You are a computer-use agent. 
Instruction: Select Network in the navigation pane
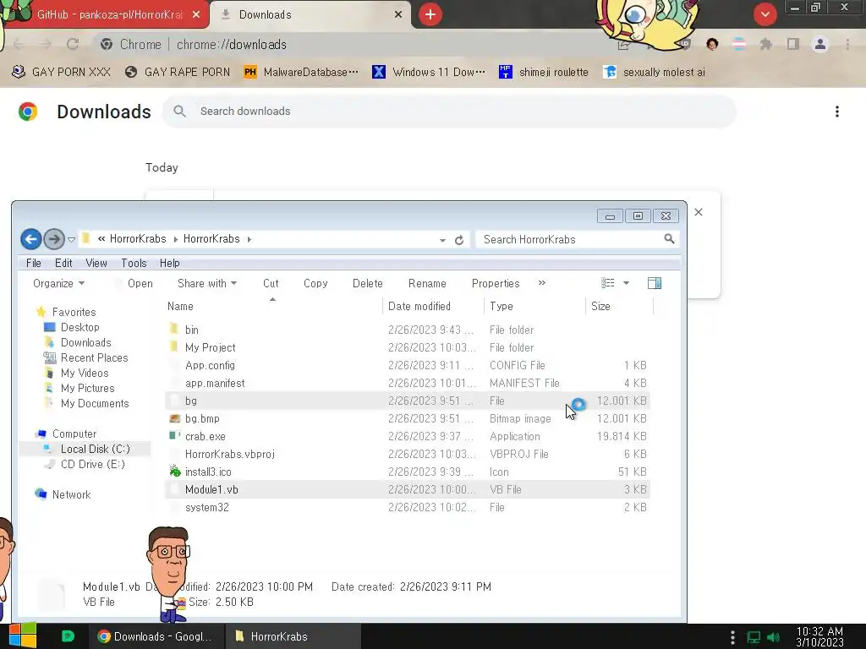point(71,494)
